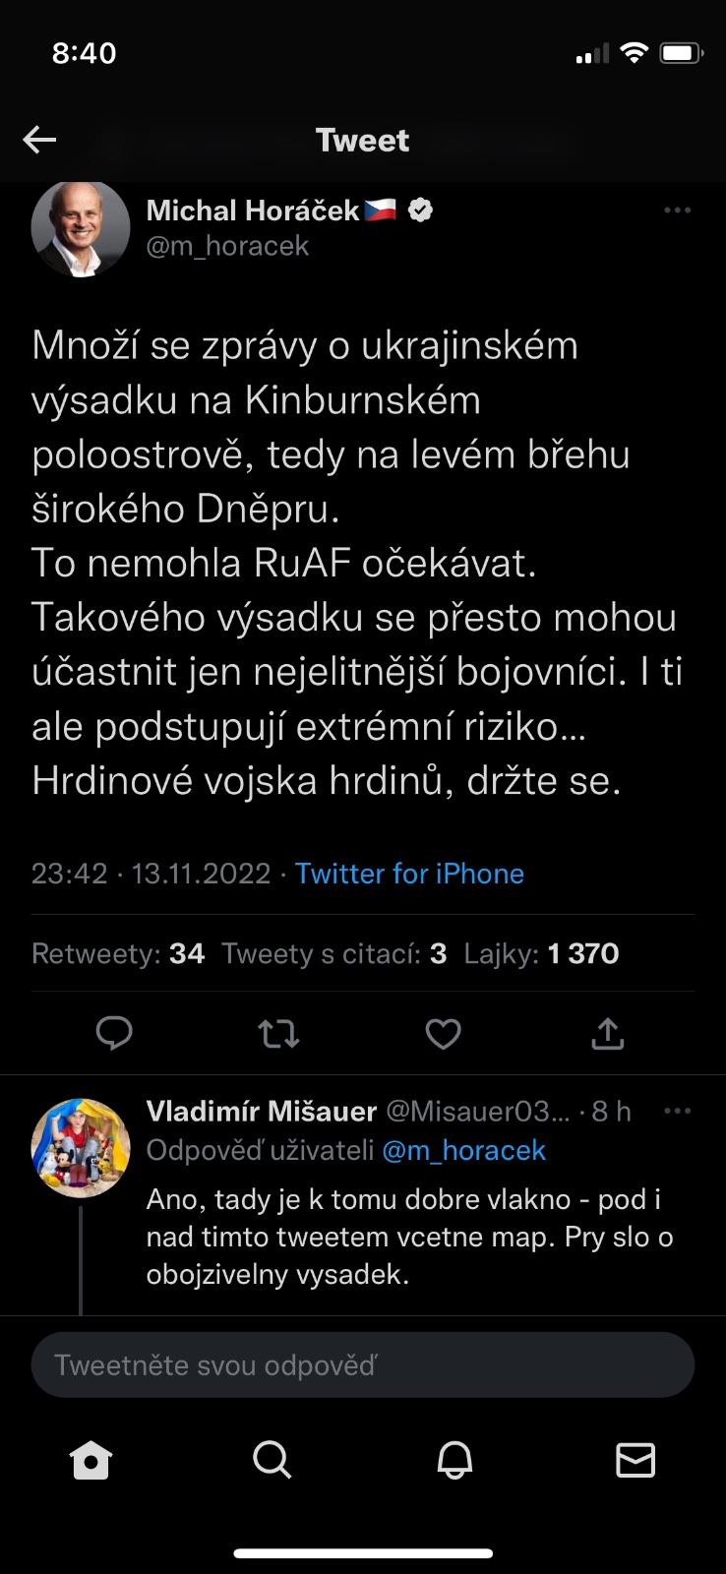Tap the back arrow
726x1574 pixels.
[x=39, y=140]
